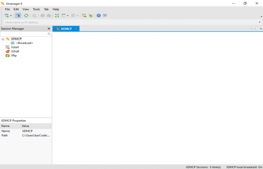The height and width of the screenshot is (169, 263).
Task: Click the Host name or IP address field
Action: coord(131,22)
